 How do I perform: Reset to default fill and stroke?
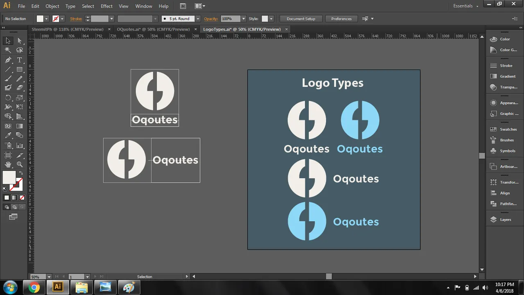[5, 189]
